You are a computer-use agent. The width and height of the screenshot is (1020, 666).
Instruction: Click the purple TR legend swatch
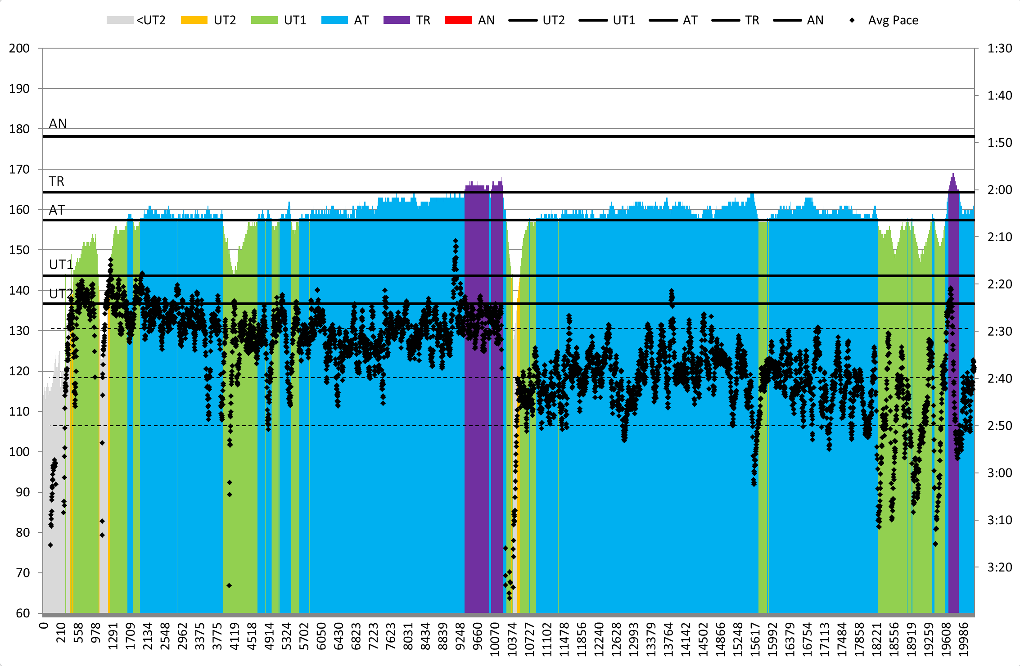(x=397, y=20)
